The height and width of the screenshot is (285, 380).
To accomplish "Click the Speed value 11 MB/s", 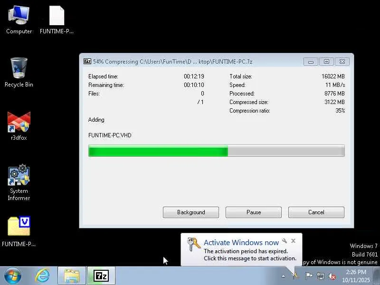I will click(335, 85).
